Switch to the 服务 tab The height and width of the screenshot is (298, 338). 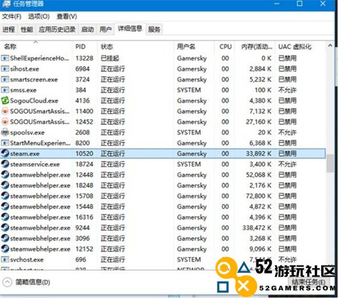pos(154,29)
